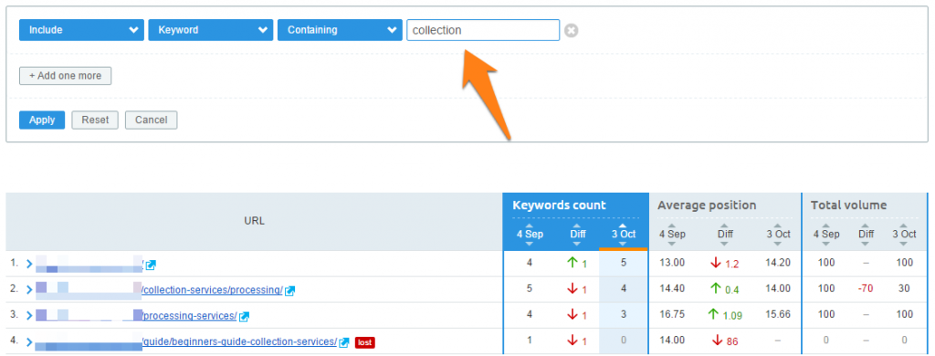The height and width of the screenshot is (356, 935).
Task: Expand row 4 beginners-guide chevron
Action: tap(29, 342)
